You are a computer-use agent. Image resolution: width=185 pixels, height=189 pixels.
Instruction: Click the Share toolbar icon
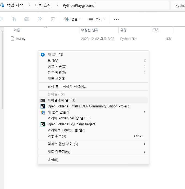[x=40, y=19]
